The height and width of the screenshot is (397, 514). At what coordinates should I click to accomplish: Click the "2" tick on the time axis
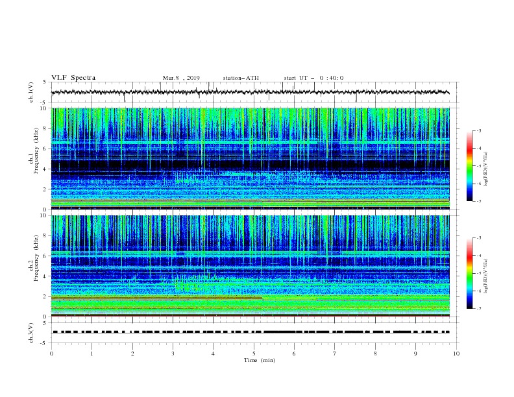click(x=132, y=354)
